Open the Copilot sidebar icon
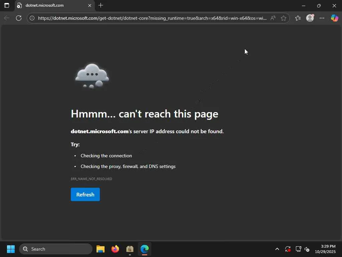342x257 pixels. 334,18
